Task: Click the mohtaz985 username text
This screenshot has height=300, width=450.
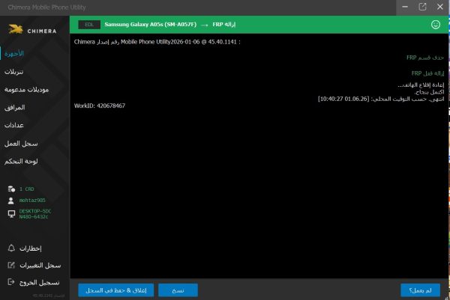Action: click(x=32, y=200)
